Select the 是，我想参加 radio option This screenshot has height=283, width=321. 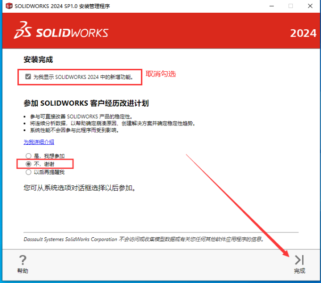28,156
